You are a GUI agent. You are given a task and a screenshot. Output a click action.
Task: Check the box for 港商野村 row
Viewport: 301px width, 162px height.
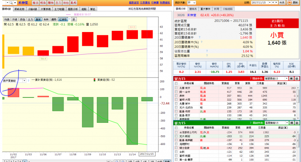[176, 144]
